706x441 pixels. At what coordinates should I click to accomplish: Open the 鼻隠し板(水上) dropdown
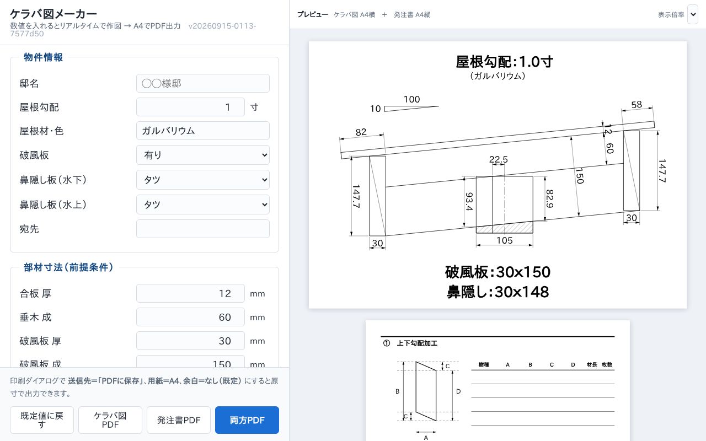202,205
